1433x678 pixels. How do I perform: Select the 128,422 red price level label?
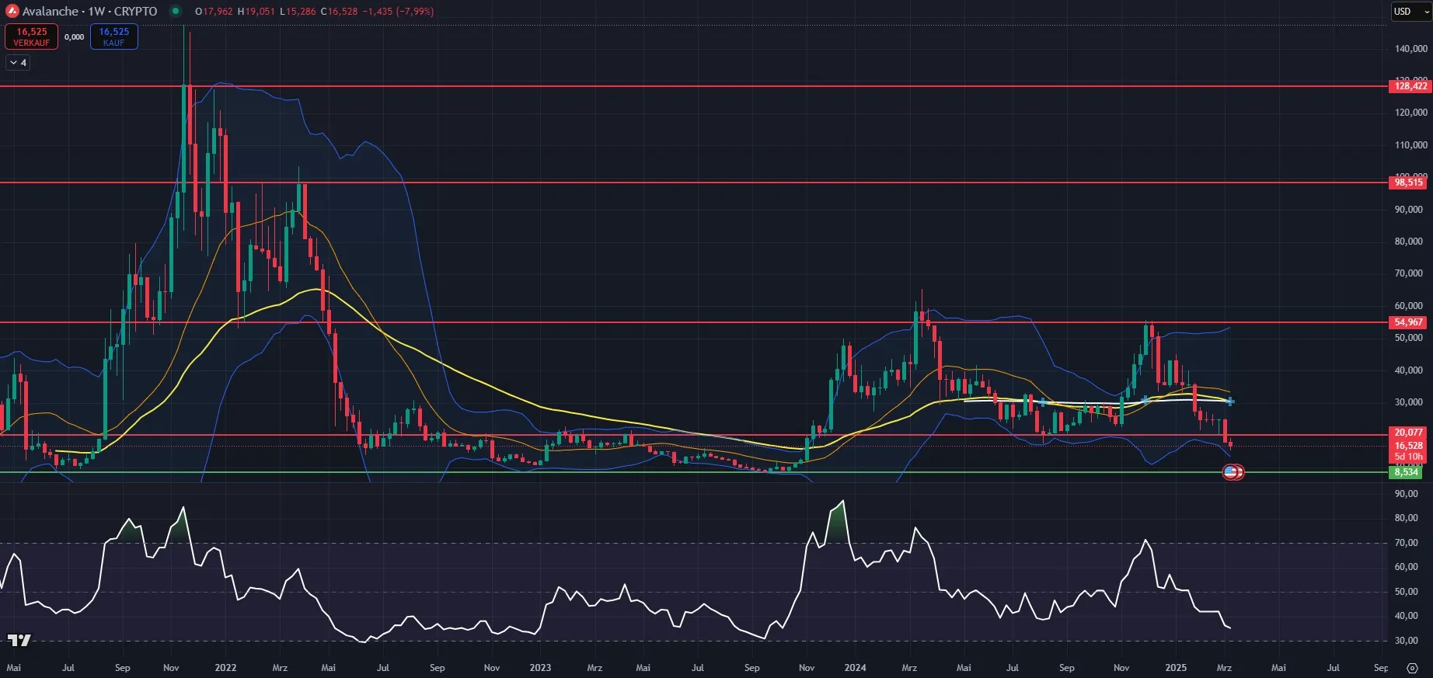[x=1410, y=86]
